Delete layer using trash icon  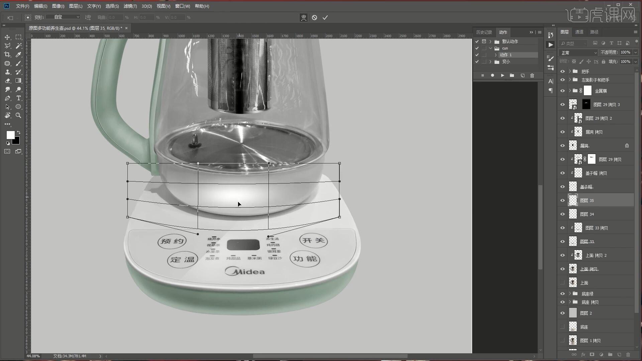point(628,355)
